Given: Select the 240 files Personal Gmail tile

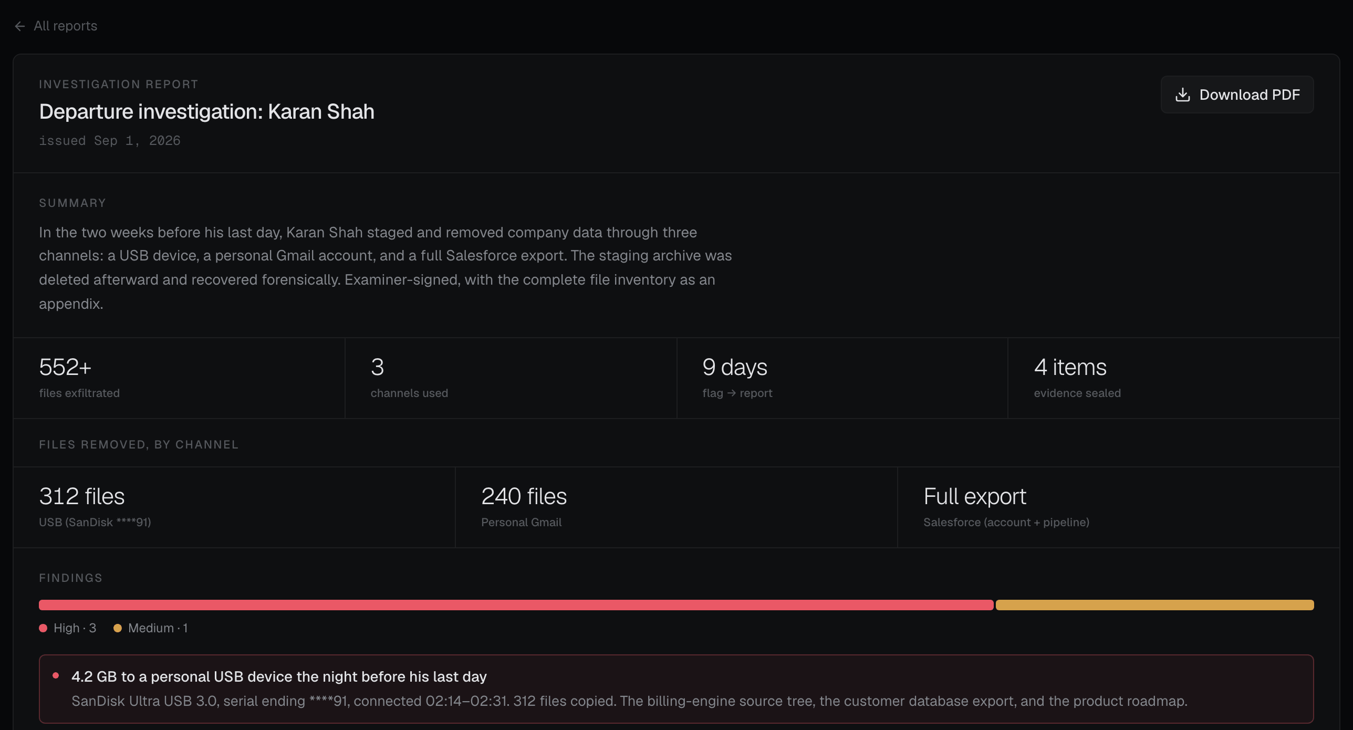Looking at the screenshot, I should click(x=676, y=507).
